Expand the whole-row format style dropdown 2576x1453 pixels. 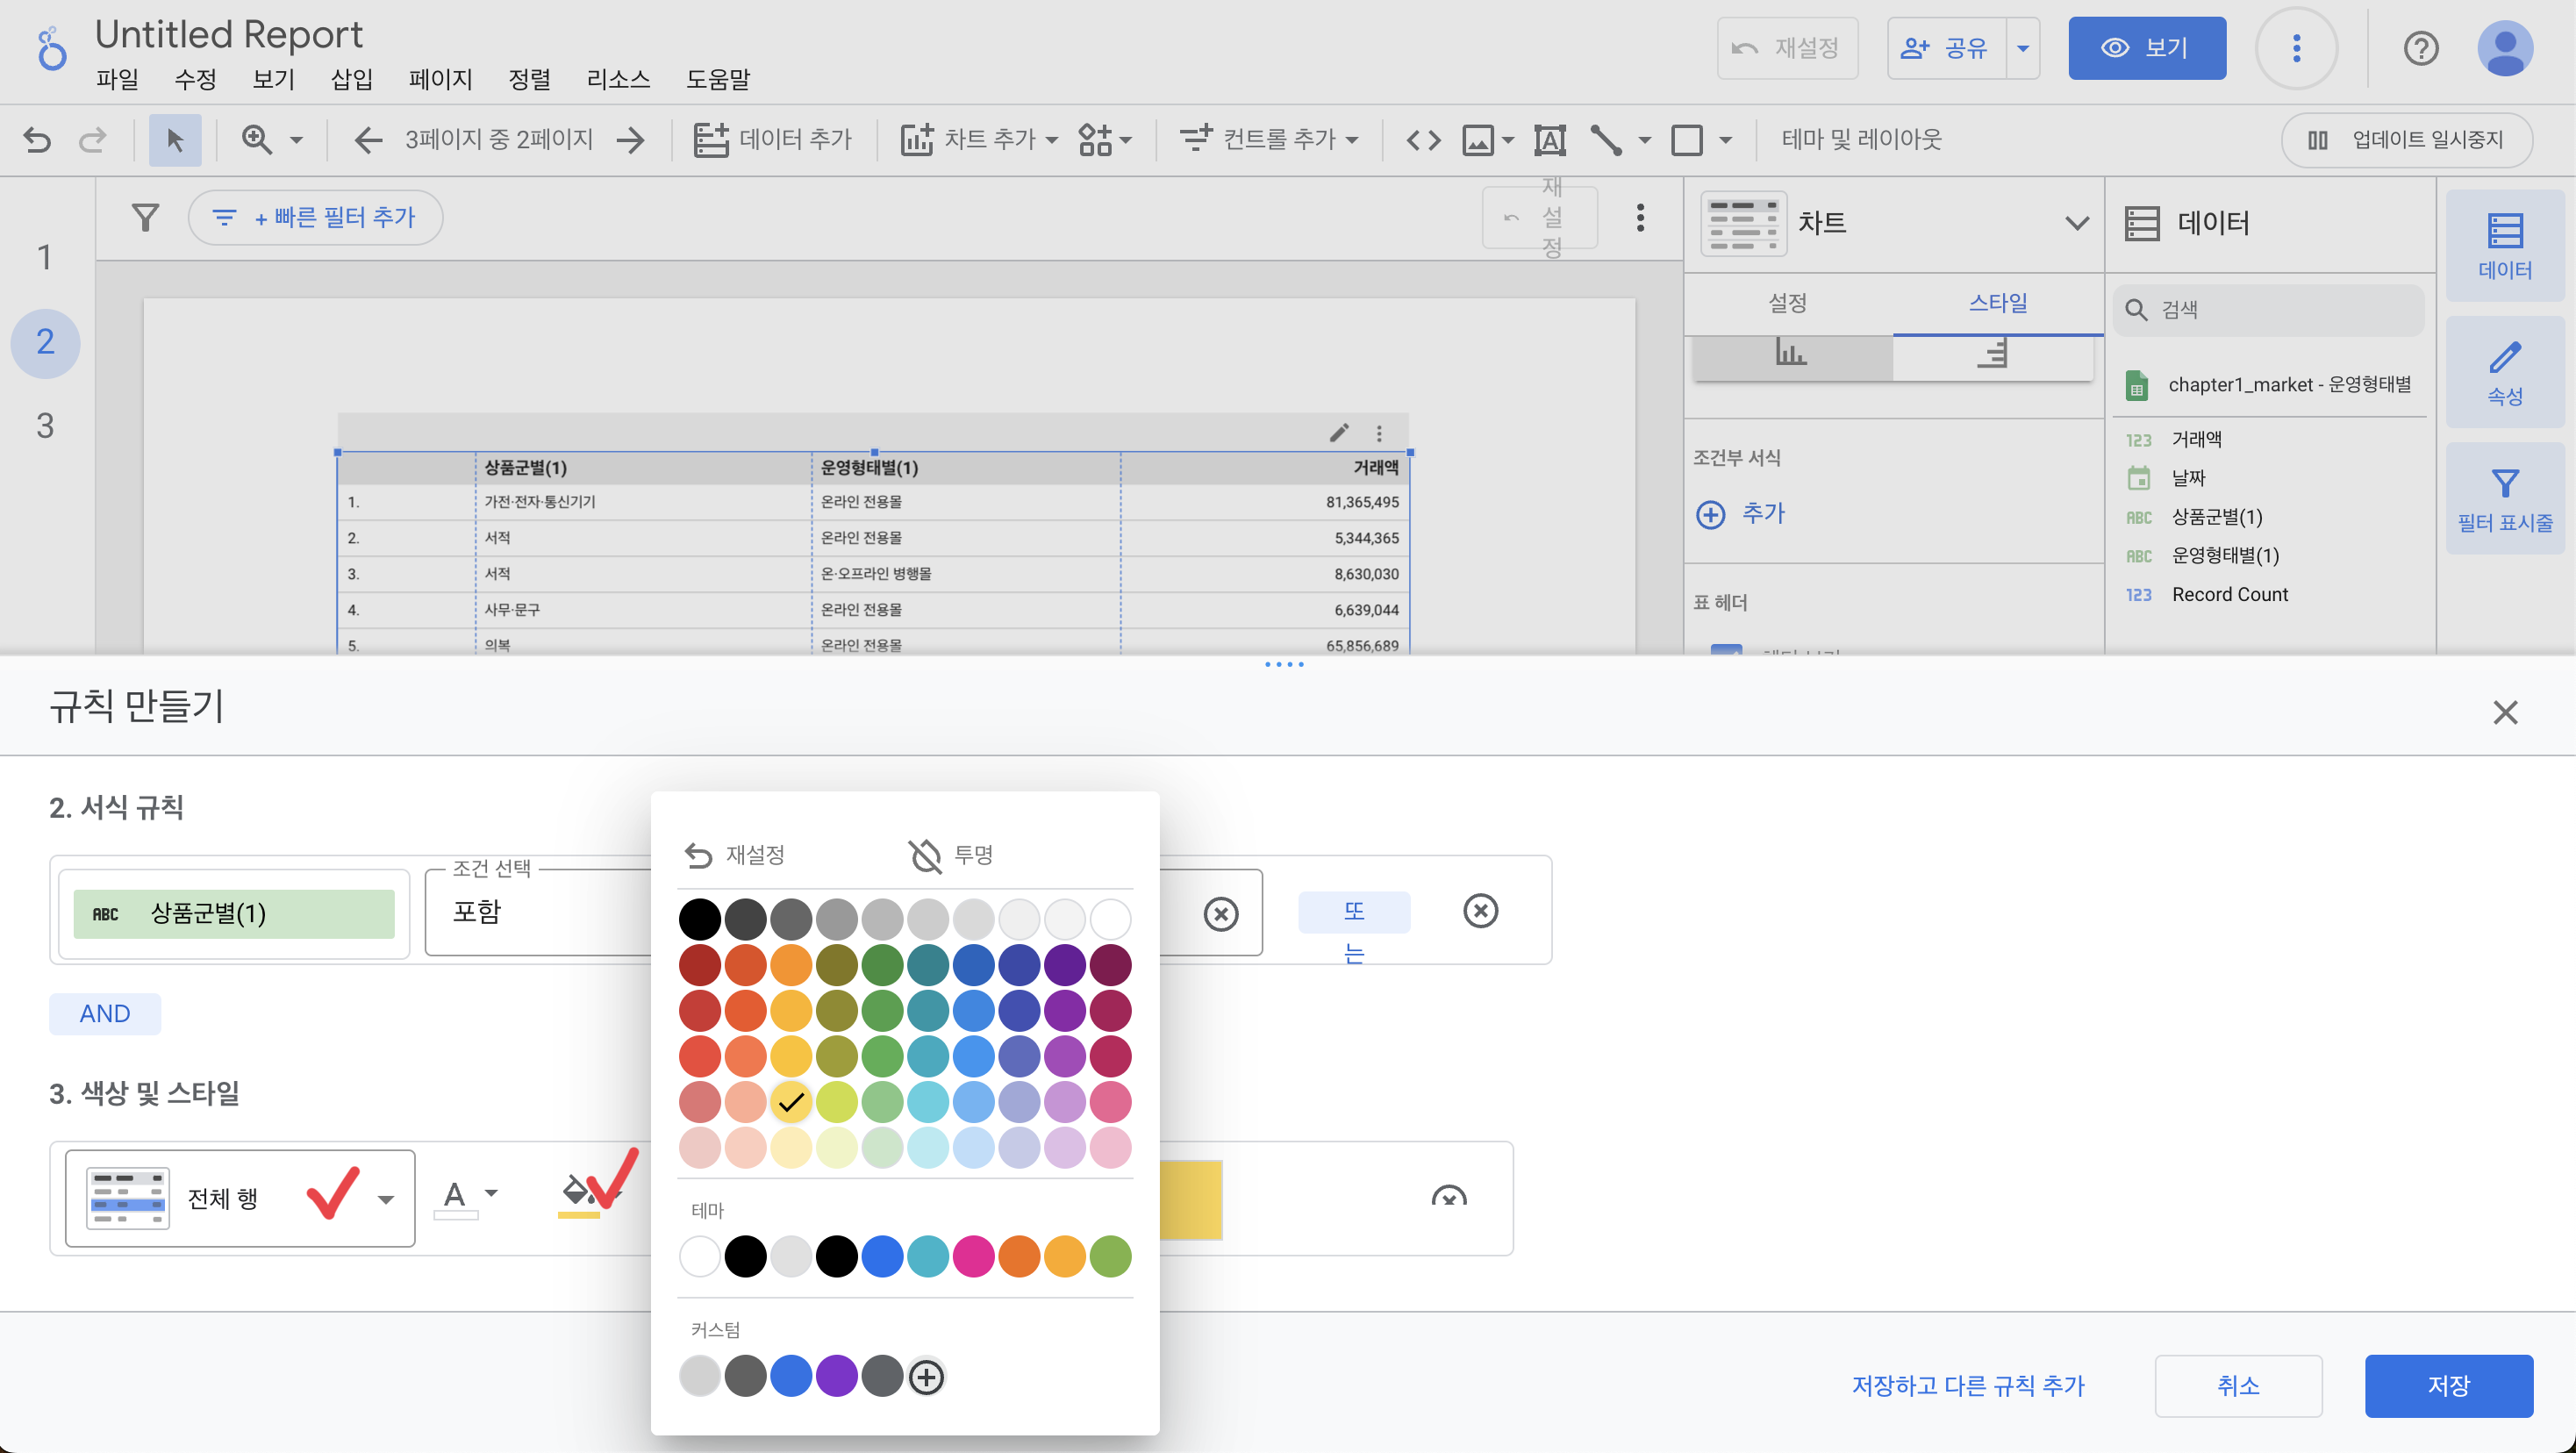pos(386,1199)
